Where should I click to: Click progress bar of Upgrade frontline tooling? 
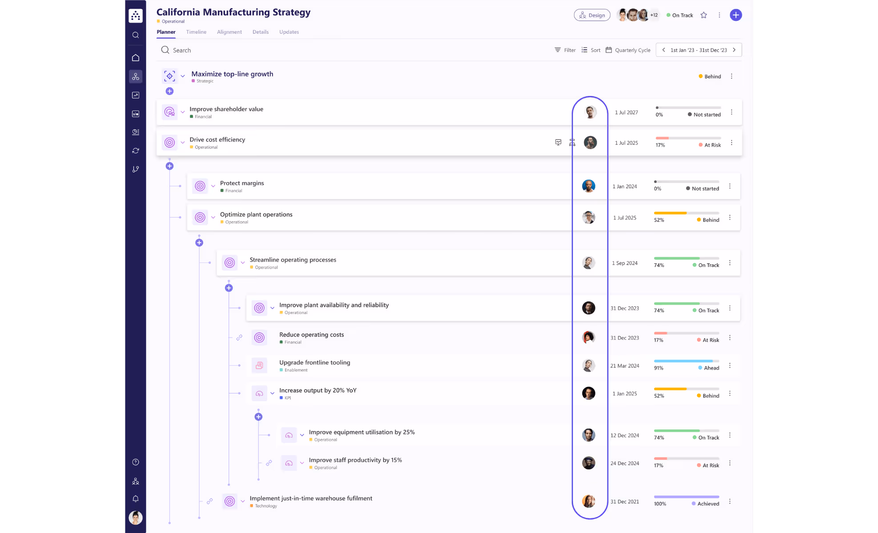pos(686,361)
